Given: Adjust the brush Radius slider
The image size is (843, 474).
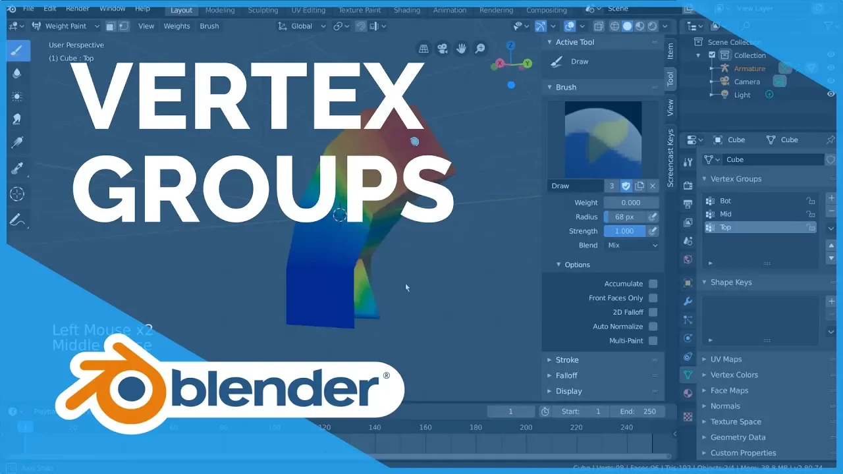Looking at the screenshot, I should click(x=625, y=217).
